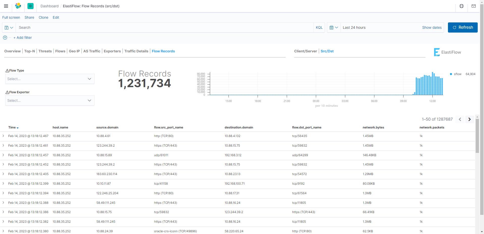Click Last 24 hours time range
This screenshot has width=484, height=234.
coord(354,27)
